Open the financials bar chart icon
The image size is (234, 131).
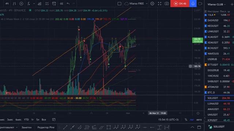click(39, 4)
